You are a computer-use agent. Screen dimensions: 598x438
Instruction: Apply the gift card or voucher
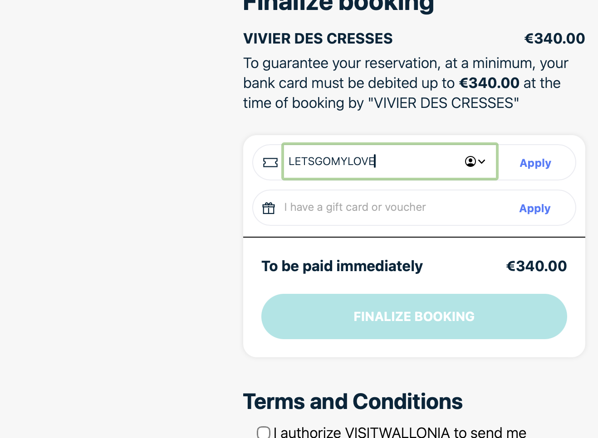(x=534, y=209)
